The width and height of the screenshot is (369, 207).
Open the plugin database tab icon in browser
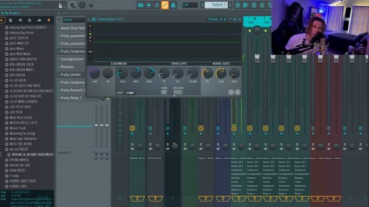(29, 21)
